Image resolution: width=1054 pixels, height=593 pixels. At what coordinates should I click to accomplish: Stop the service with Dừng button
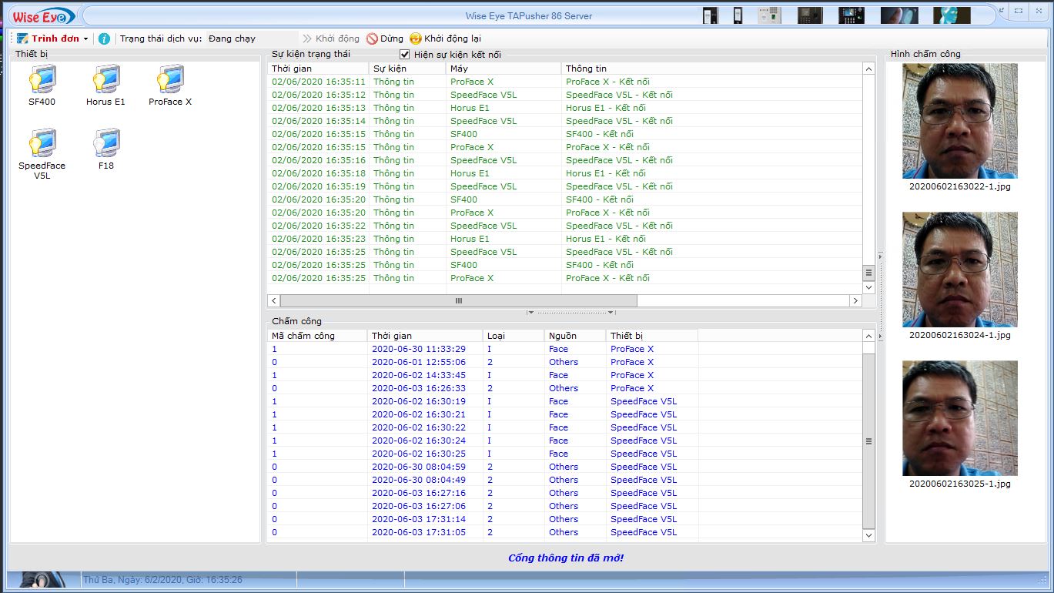(x=385, y=39)
